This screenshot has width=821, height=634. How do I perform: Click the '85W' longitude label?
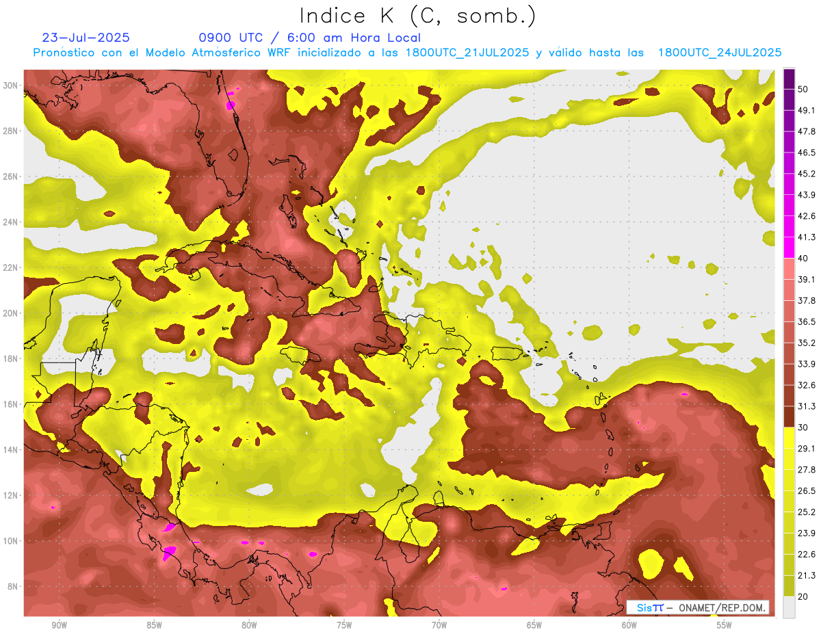coord(154,626)
